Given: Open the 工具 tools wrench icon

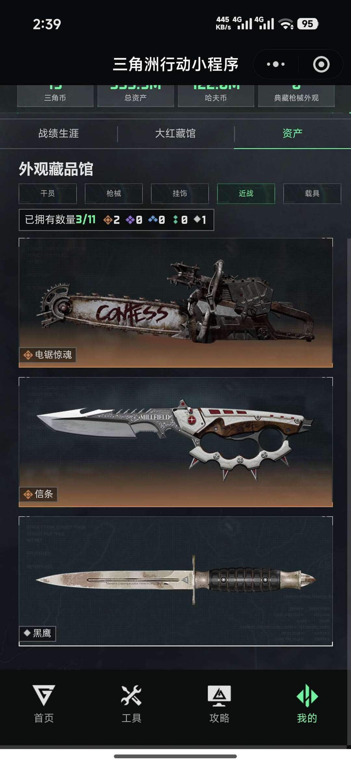Looking at the screenshot, I should (x=131, y=695).
